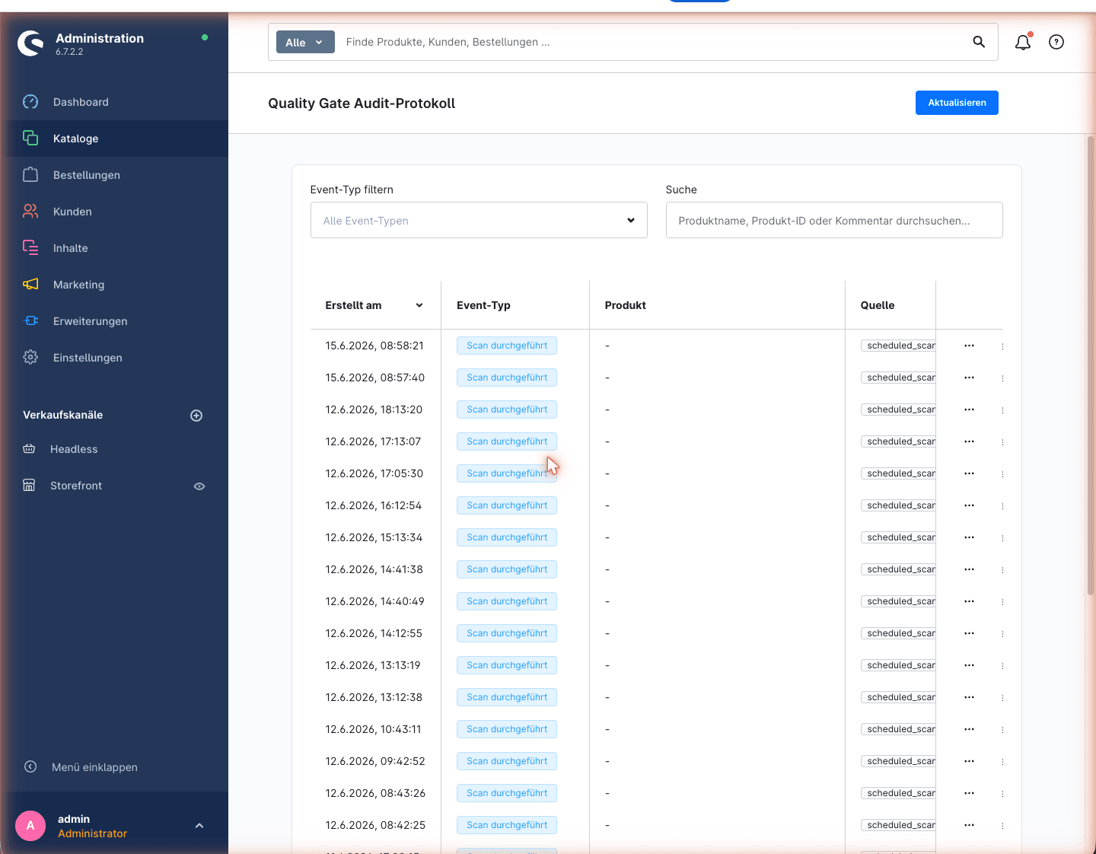Open the Marketing menu item
Viewport: 1096px width, 854px height.
pyautogui.click(x=114, y=285)
